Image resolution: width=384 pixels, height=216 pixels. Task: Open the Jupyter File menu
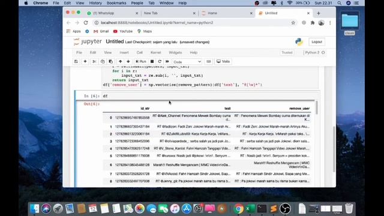coord(79,52)
